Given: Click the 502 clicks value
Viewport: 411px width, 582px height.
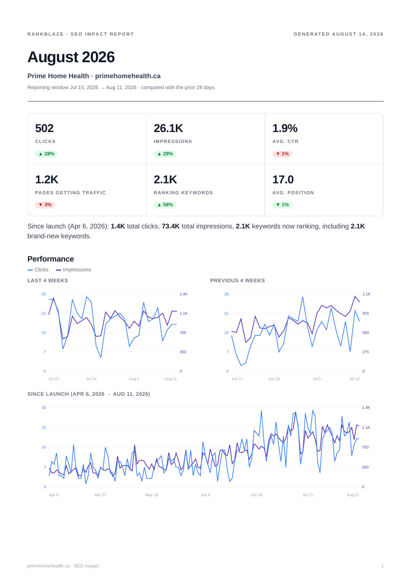Looking at the screenshot, I should click(x=44, y=128).
